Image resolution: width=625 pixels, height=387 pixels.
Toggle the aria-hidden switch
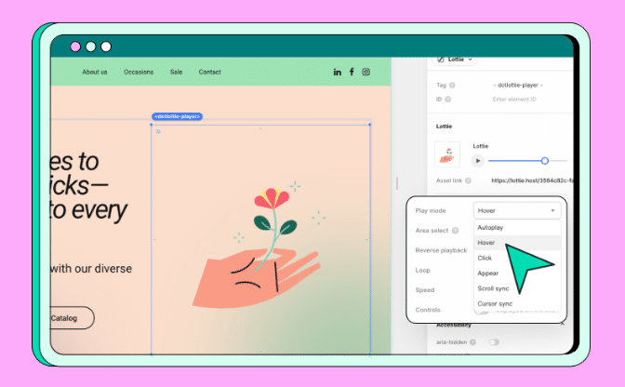click(x=494, y=342)
